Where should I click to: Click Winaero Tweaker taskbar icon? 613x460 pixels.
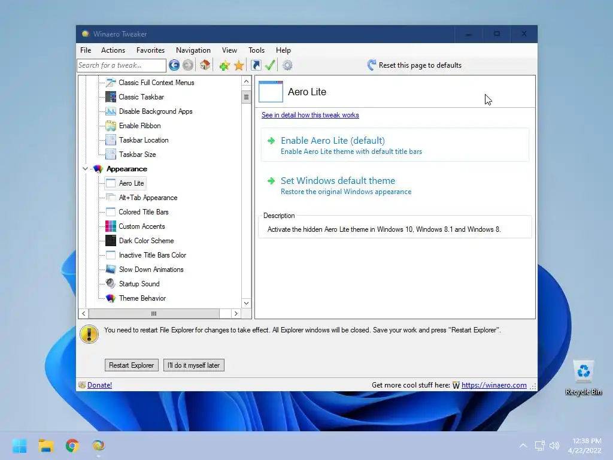click(99, 446)
